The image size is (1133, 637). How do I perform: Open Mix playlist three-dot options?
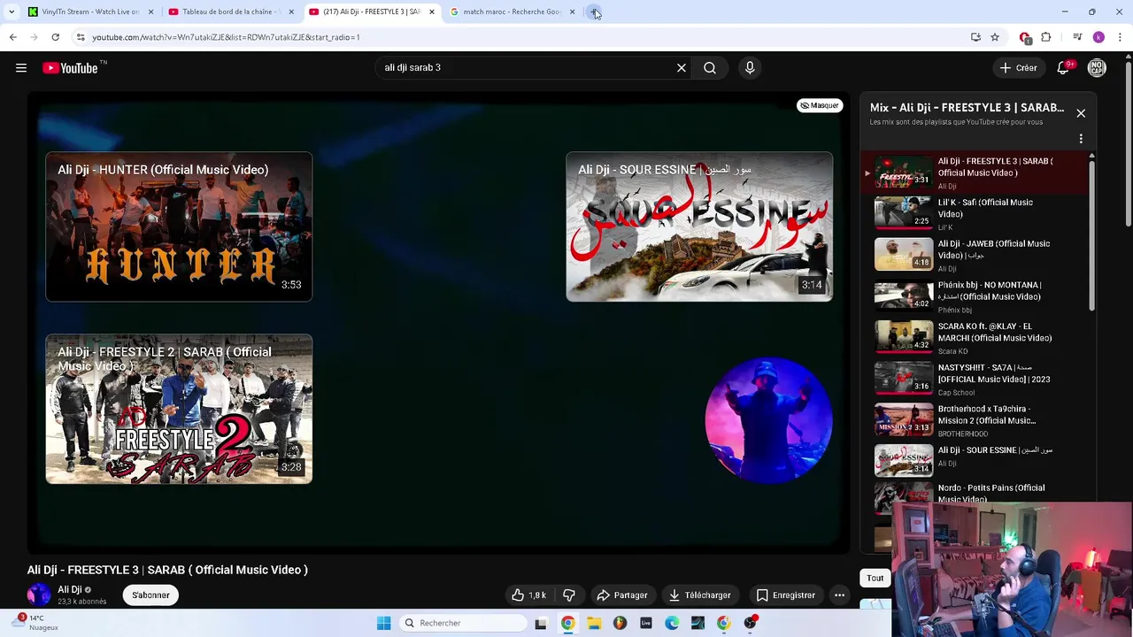tap(1081, 139)
